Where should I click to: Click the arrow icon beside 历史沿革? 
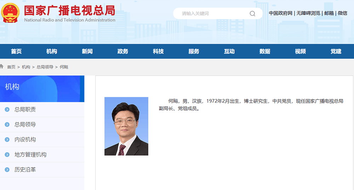7,170
